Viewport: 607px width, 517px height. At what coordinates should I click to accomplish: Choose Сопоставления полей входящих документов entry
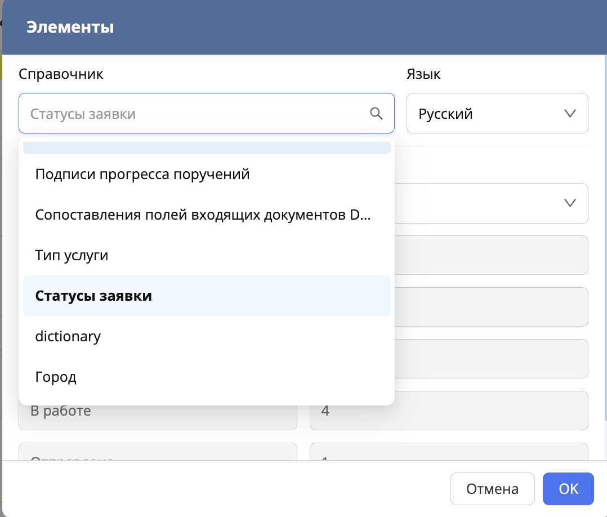204,215
